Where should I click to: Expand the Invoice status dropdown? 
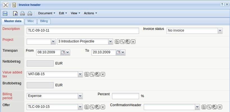point(220,30)
